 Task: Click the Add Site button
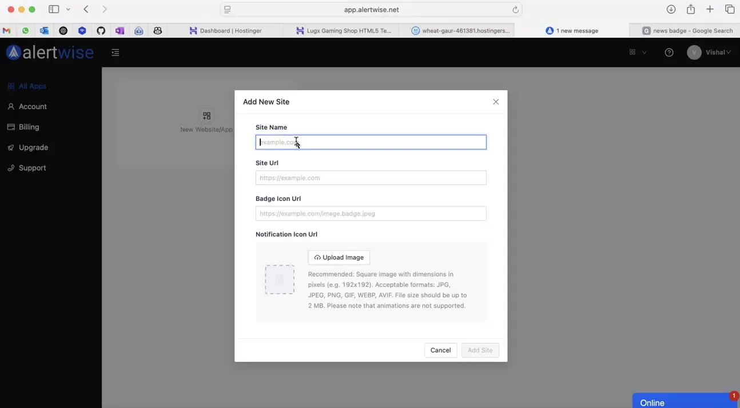(x=480, y=350)
